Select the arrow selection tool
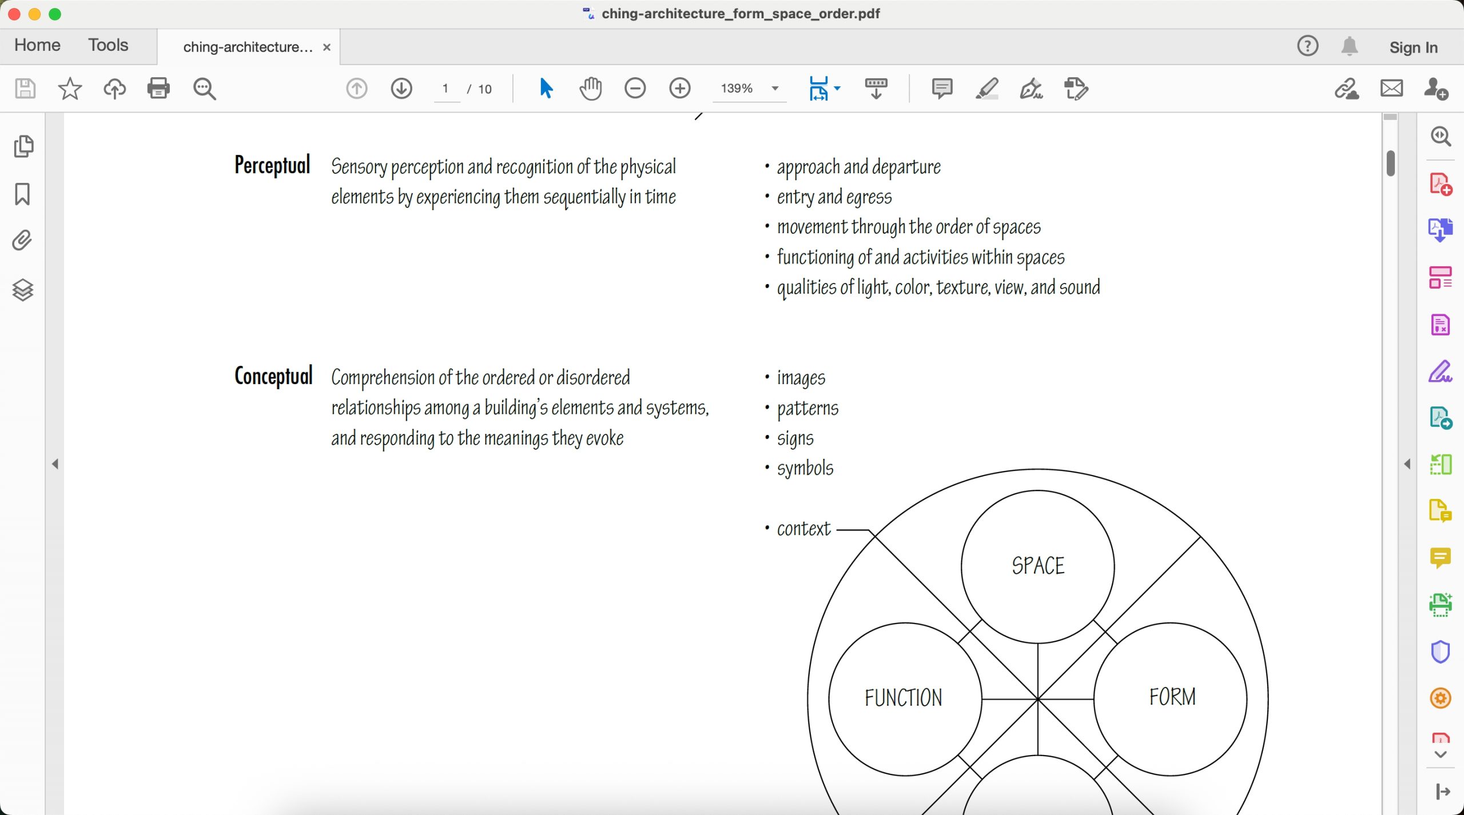The image size is (1464, 815). (546, 89)
